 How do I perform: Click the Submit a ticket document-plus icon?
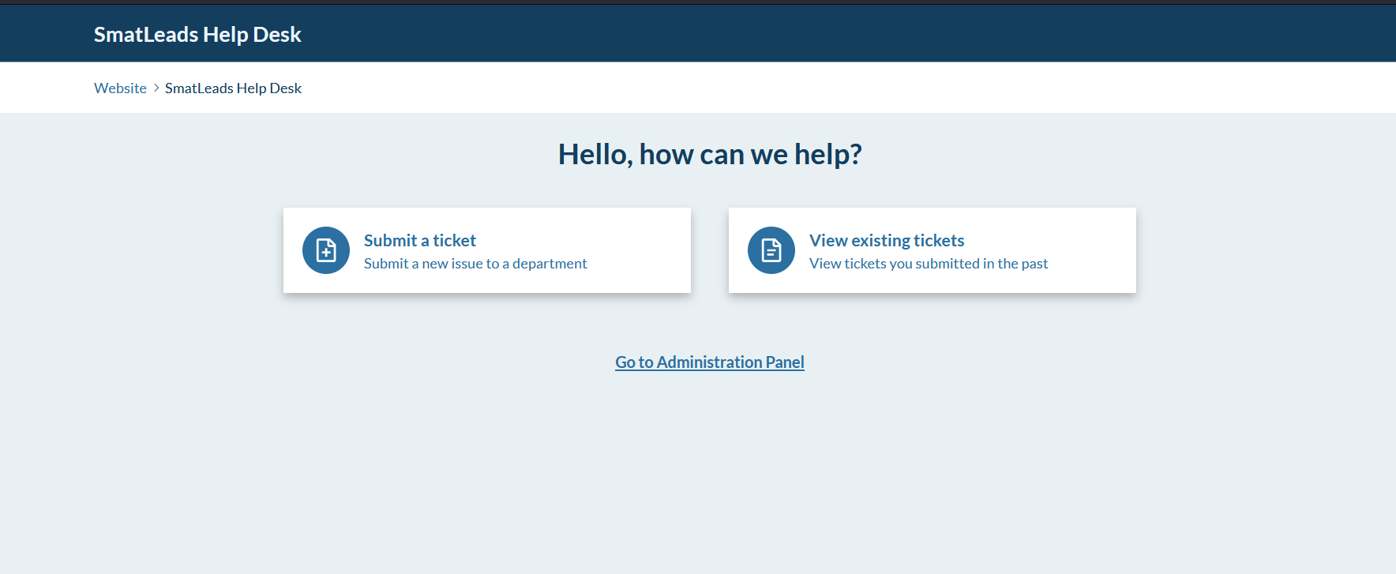coord(326,250)
